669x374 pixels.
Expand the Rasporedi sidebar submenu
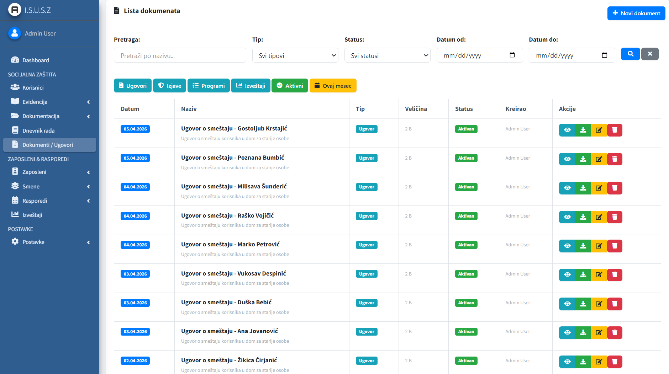coord(50,201)
